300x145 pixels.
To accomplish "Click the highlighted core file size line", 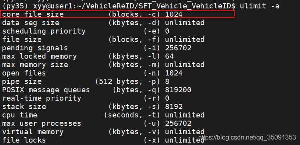I will 117,14.
